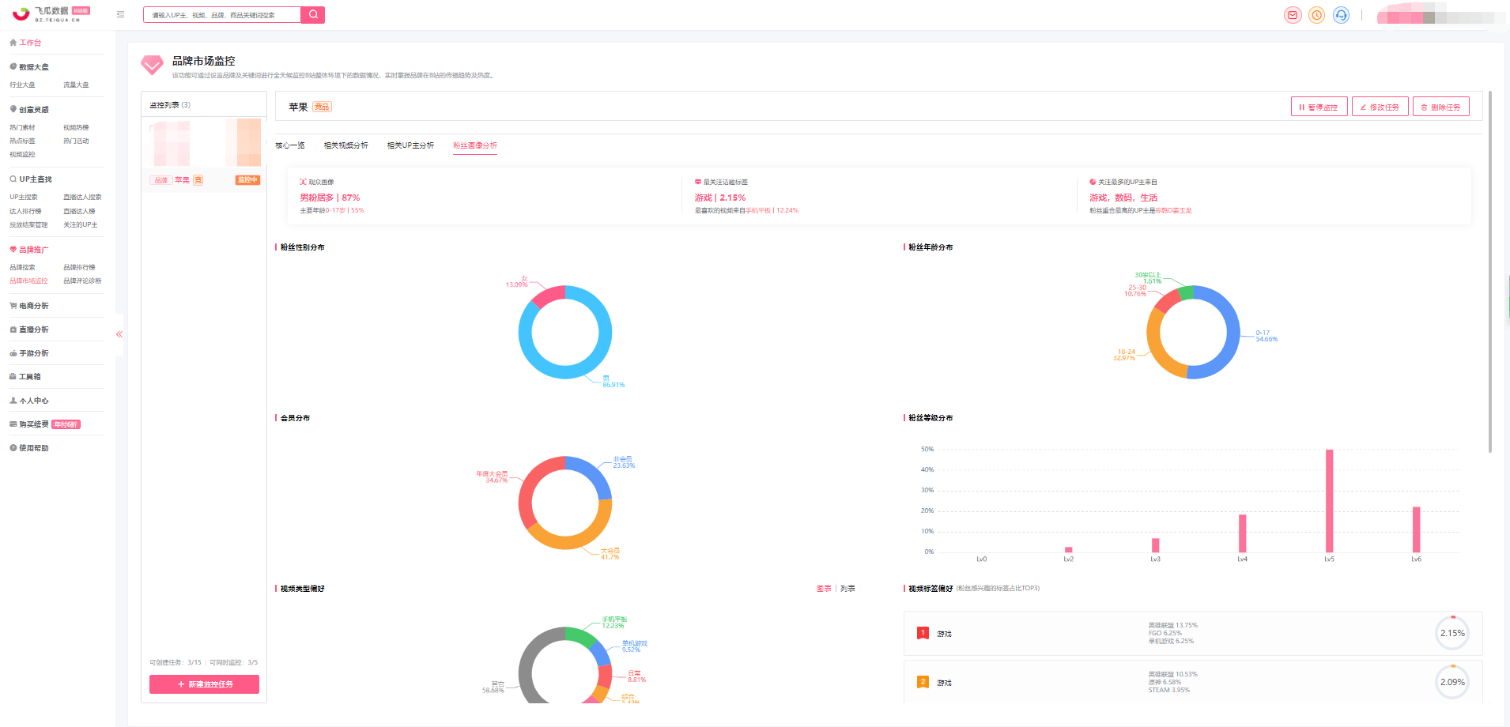Open 直播达人搜索 page

[82, 197]
